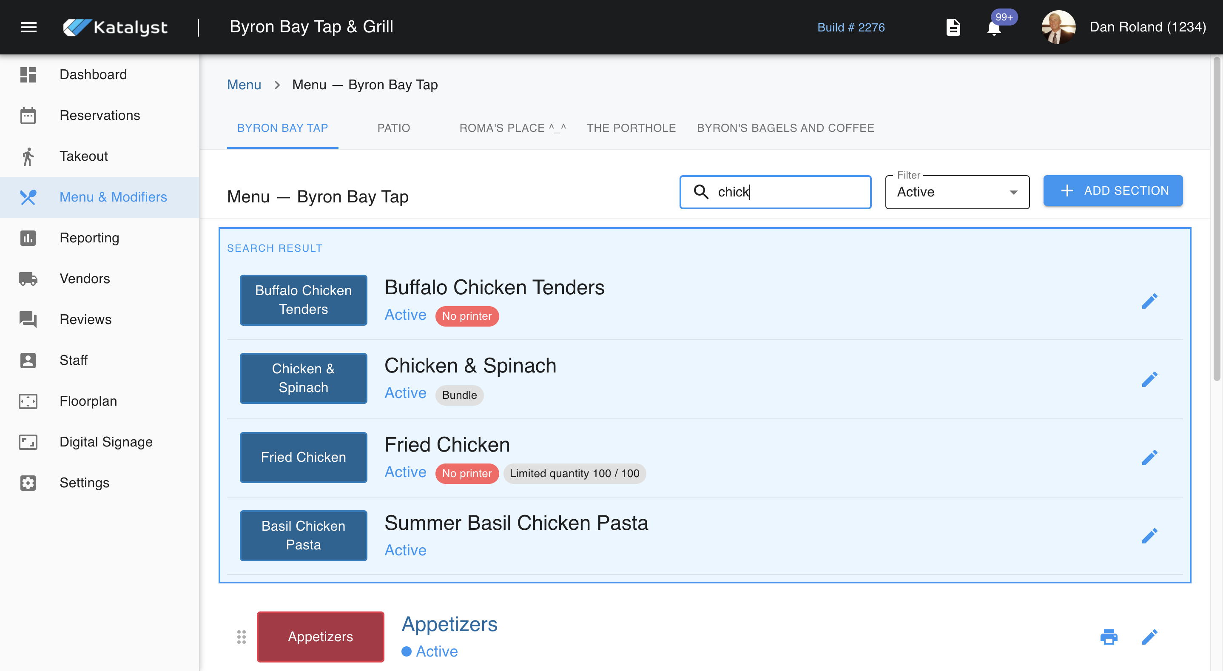
Task: Open the document notes icon in header
Action: pos(953,27)
